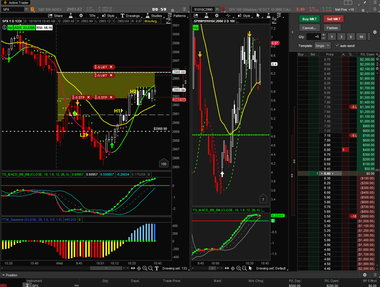This screenshot has width=380, height=287.
Task: Open Template Single dropdown
Action: pos(322,46)
